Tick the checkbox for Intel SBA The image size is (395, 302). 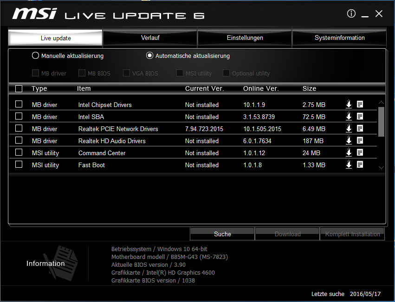(19, 116)
